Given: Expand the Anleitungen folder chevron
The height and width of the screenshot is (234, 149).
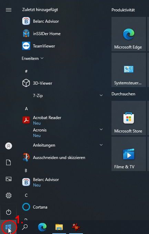Looking at the screenshot, I should [x=101, y=145].
